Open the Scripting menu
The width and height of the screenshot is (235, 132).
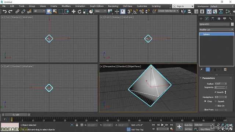[156, 6]
